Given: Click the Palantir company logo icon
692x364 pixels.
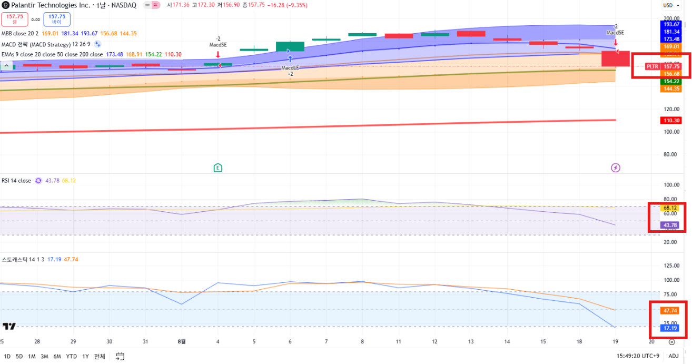Looking at the screenshot, I should tap(6, 5).
